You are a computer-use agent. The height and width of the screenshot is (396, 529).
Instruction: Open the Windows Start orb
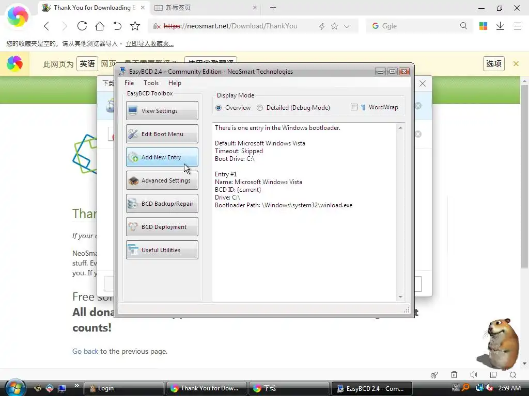pyautogui.click(x=15, y=388)
